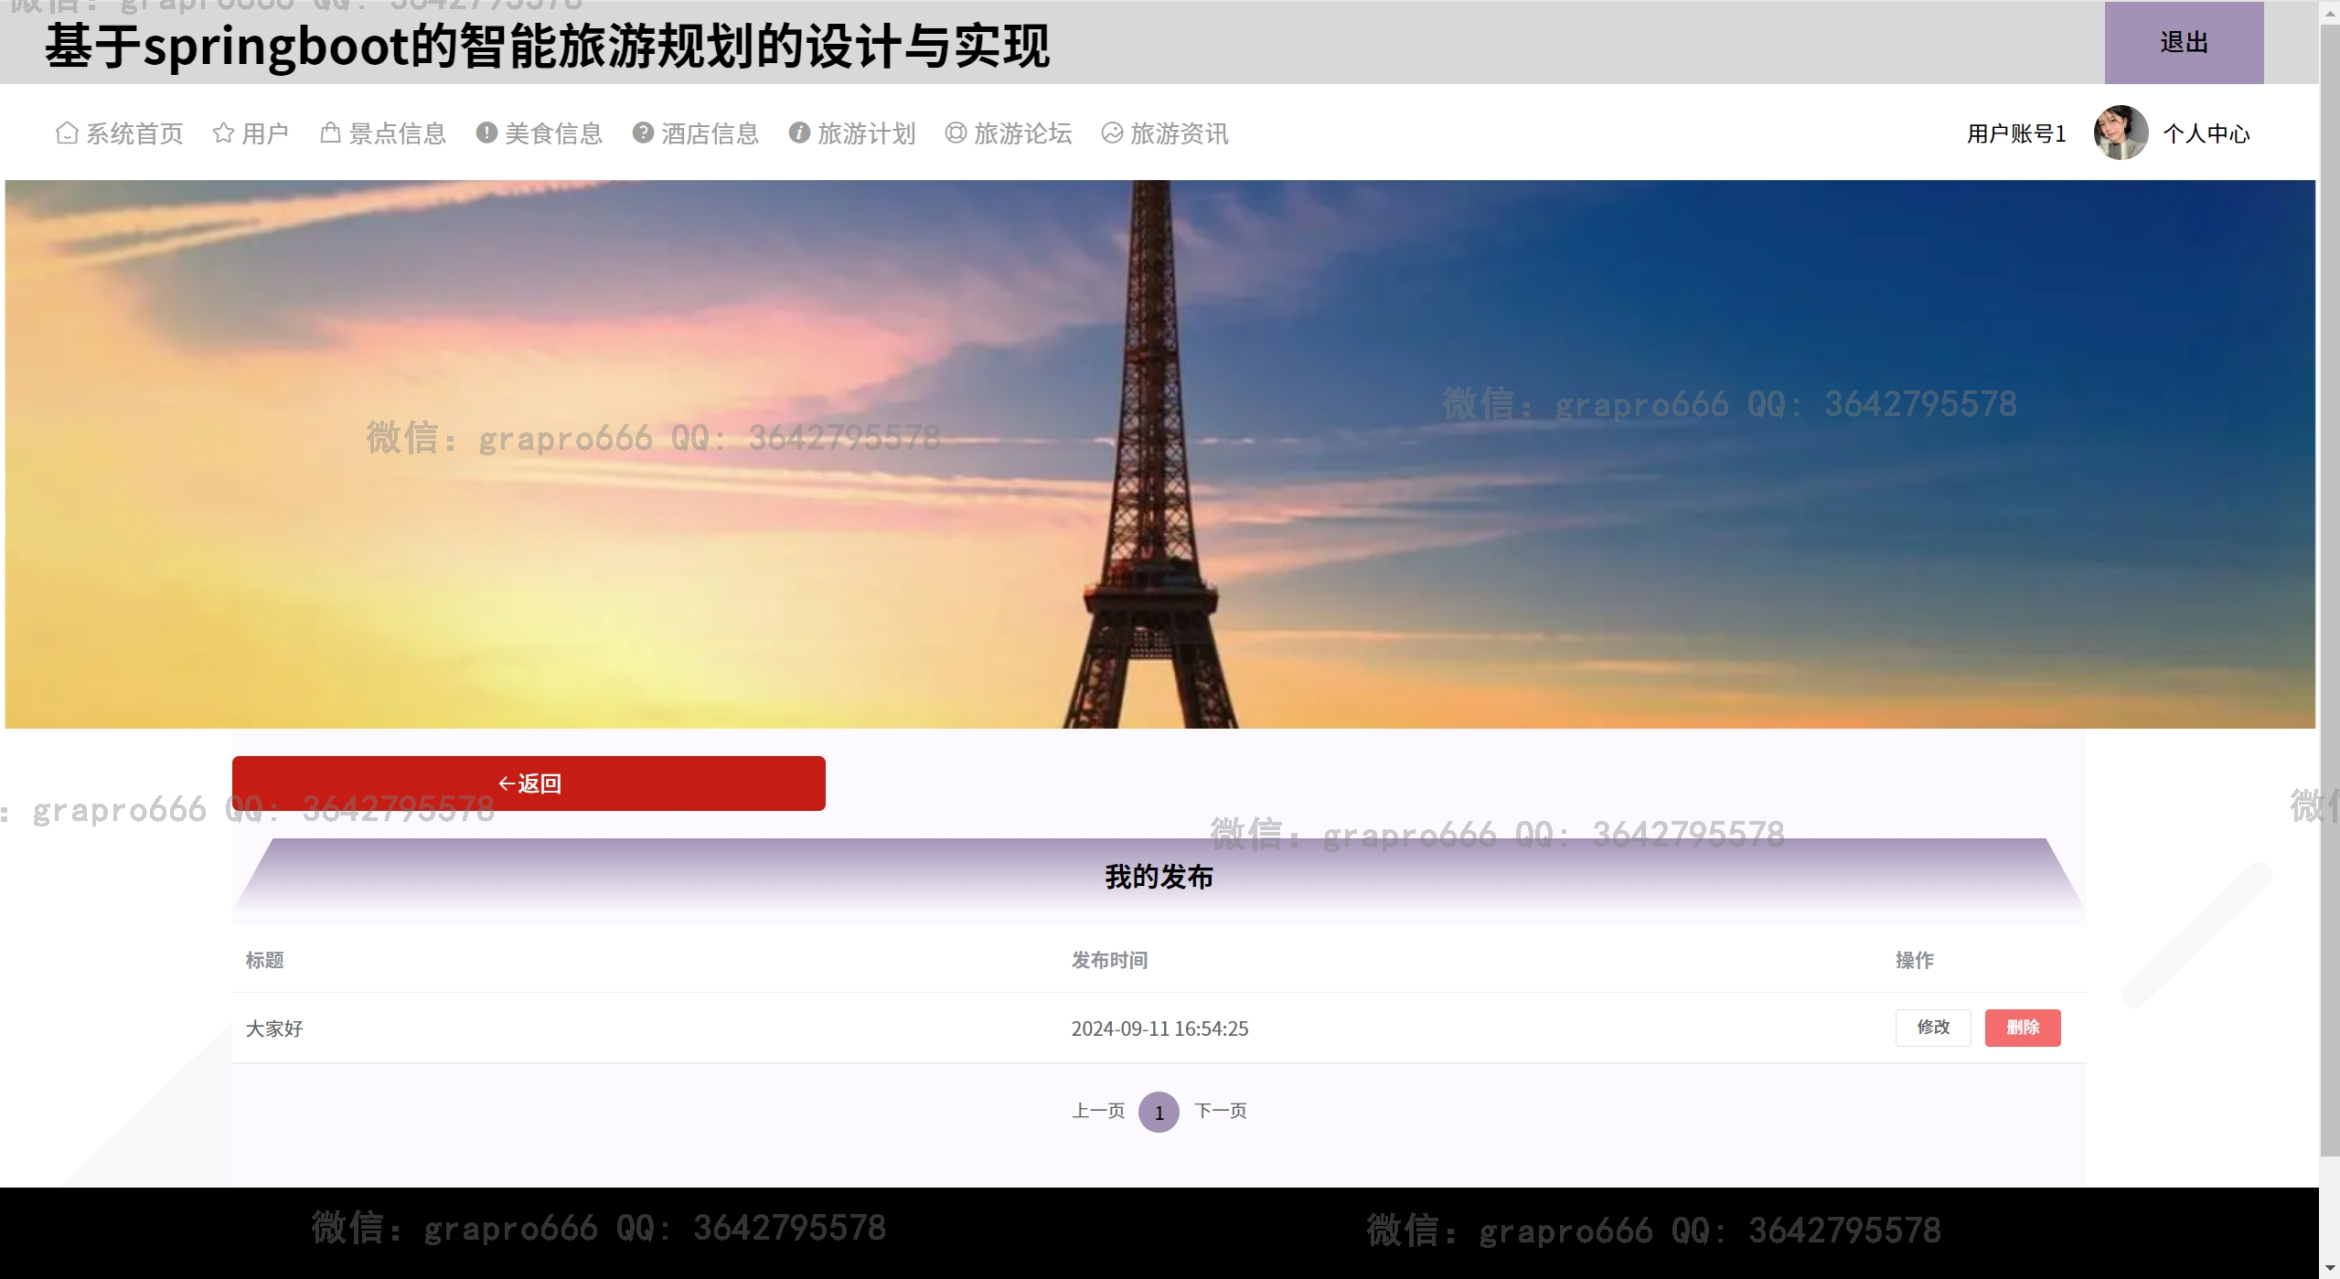Click the question mark icon beside 酒店信息
2340x1279 pixels.
(643, 133)
